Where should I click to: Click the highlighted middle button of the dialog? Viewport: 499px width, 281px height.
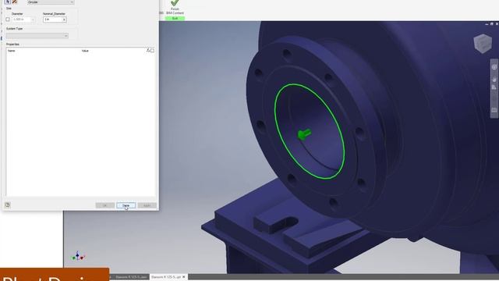click(x=126, y=205)
